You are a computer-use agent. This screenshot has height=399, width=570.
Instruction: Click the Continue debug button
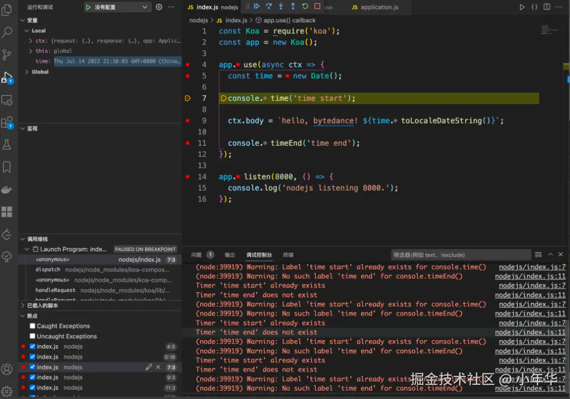pyautogui.click(x=257, y=6)
